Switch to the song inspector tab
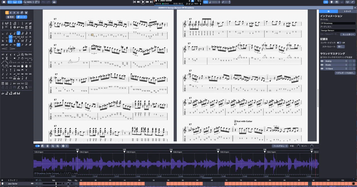The image size is (357, 187). tap(329, 11)
